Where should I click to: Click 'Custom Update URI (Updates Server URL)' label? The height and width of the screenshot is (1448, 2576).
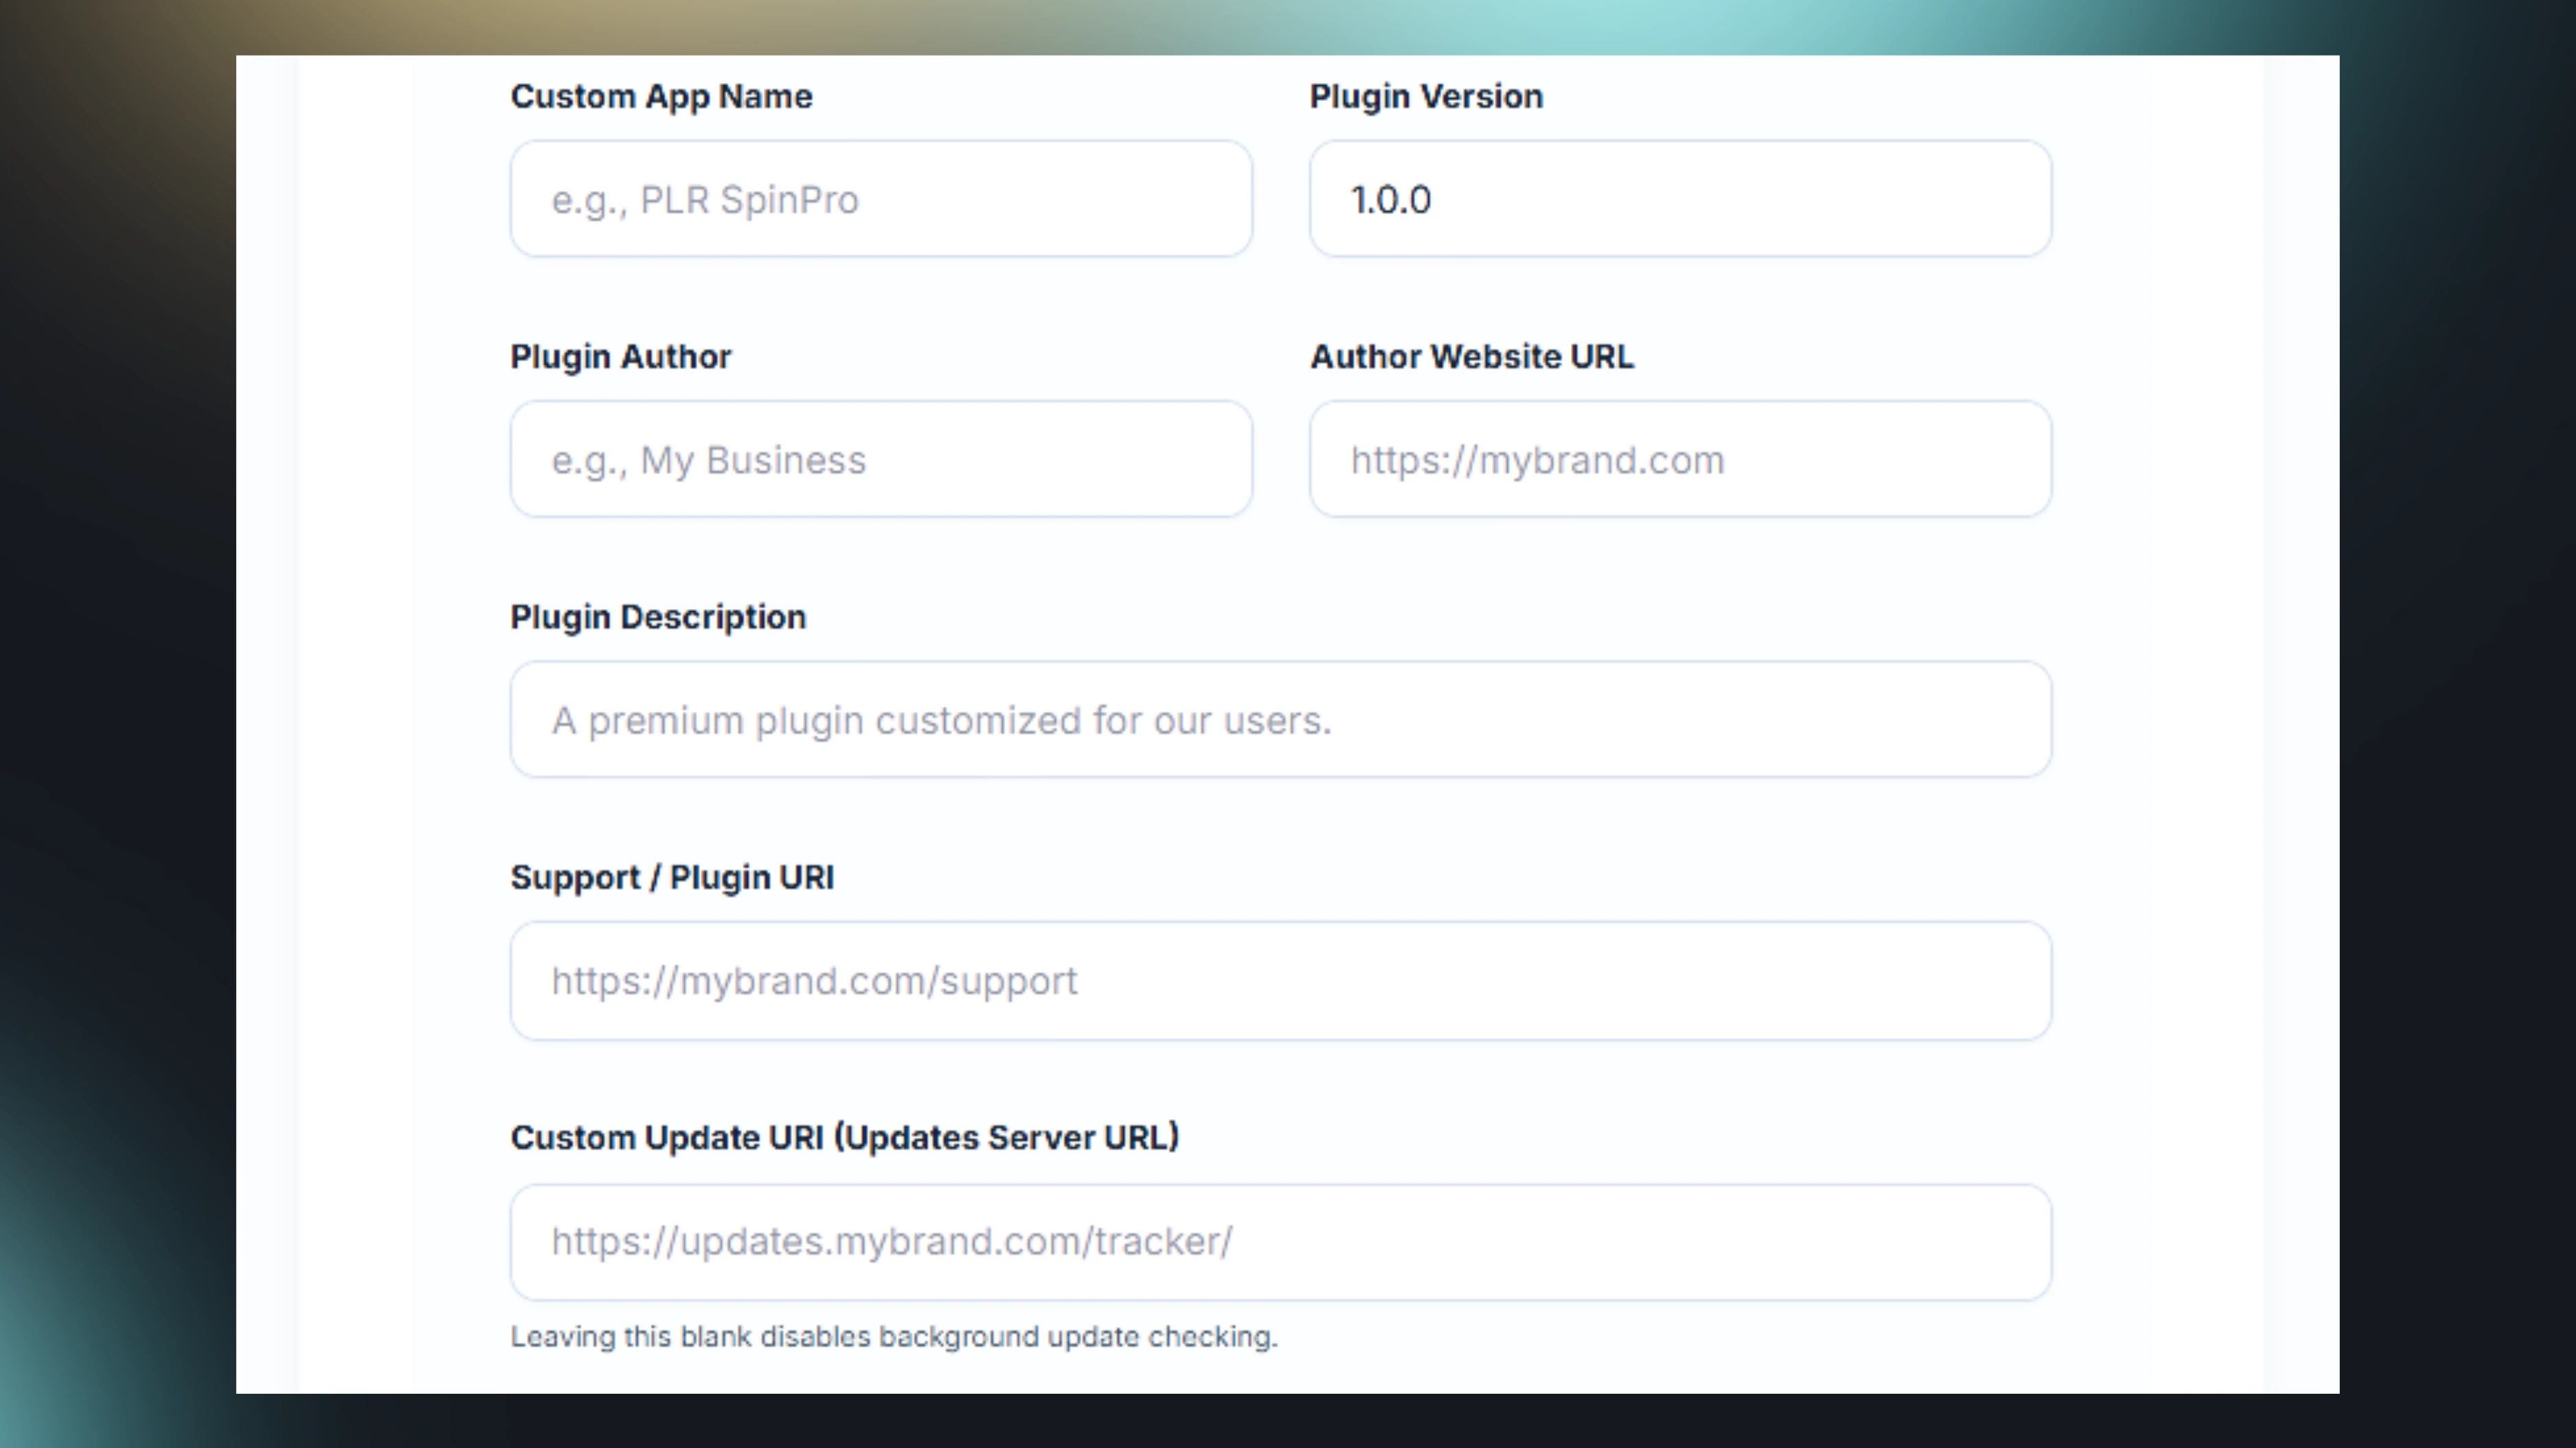pyautogui.click(x=845, y=1138)
